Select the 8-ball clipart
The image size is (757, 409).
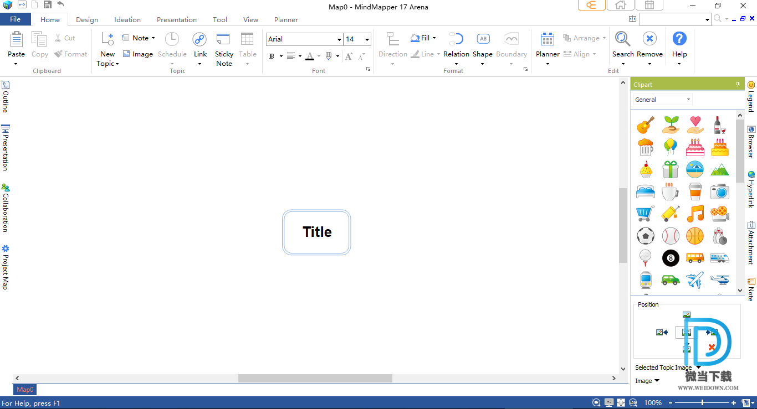[670, 258]
